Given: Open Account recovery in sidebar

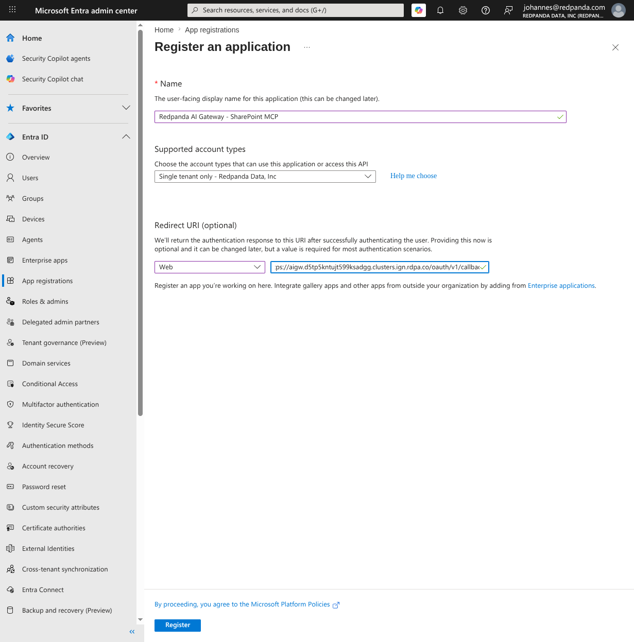Looking at the screenshot, I should click(x=48, y=466).
